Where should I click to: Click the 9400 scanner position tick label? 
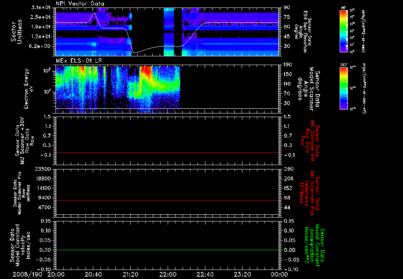pyautogui.click(x=44, y=198)
